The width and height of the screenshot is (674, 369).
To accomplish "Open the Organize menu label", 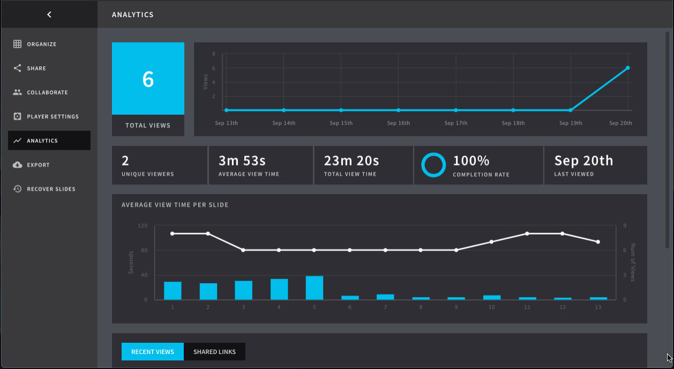I will tap(42, 44).
